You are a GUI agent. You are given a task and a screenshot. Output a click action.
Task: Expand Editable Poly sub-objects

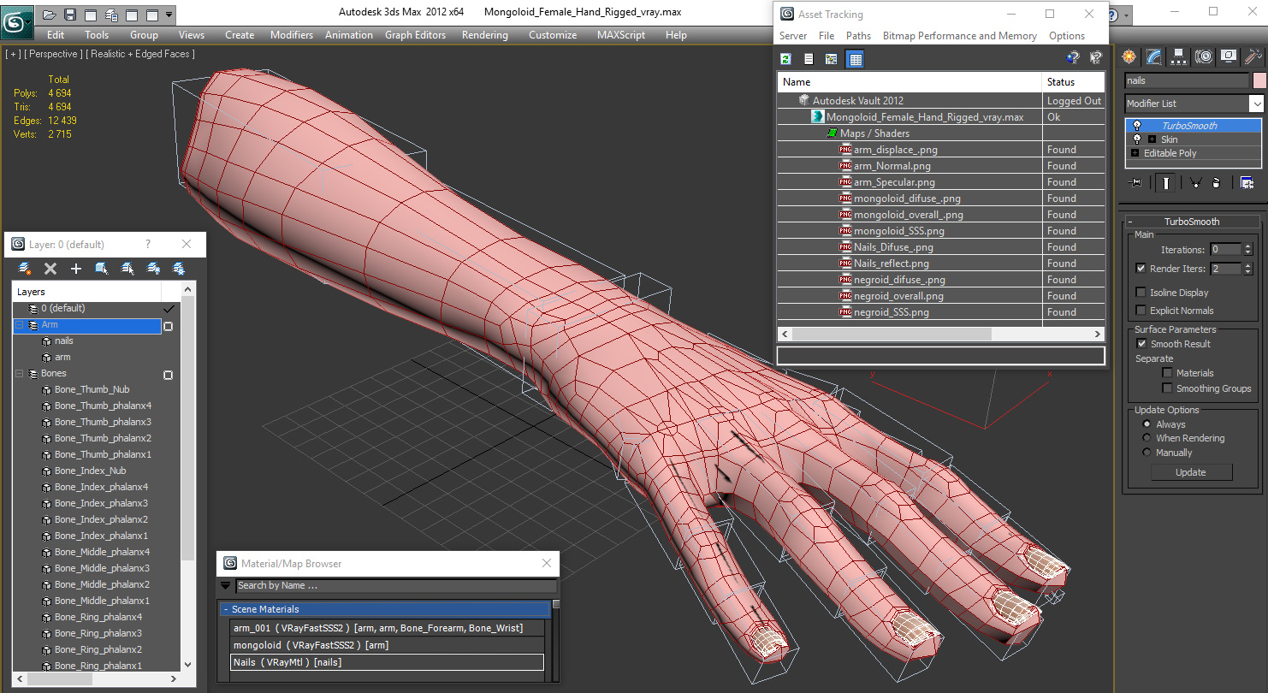(x=1135, y=153)
